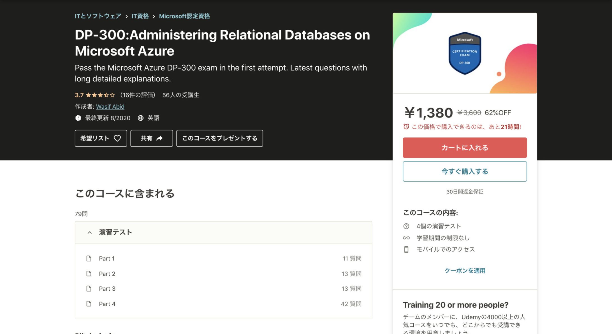Click the 演習テスト section header
The image size is (612, 334).
click(223, 232)
